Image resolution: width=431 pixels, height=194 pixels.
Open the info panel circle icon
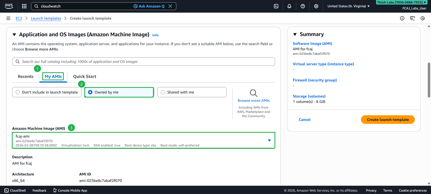(x=402, y=18)
